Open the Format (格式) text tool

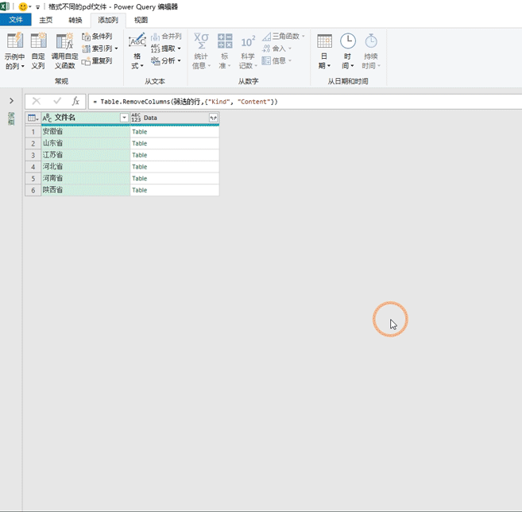pos(137,51)
